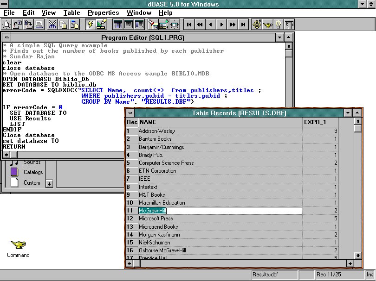Click the Paste clipboard icon
Image resolution: width=376 pixels, height=281 pixels.
(x=74, y=25)
